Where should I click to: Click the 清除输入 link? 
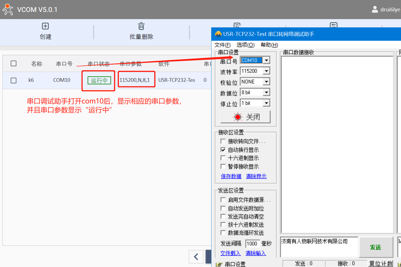(x=256, y=253)
